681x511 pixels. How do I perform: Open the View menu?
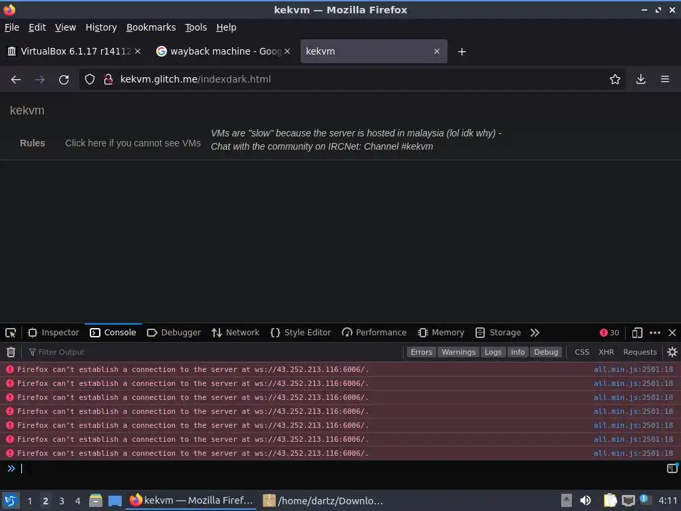tap(65, 27)
